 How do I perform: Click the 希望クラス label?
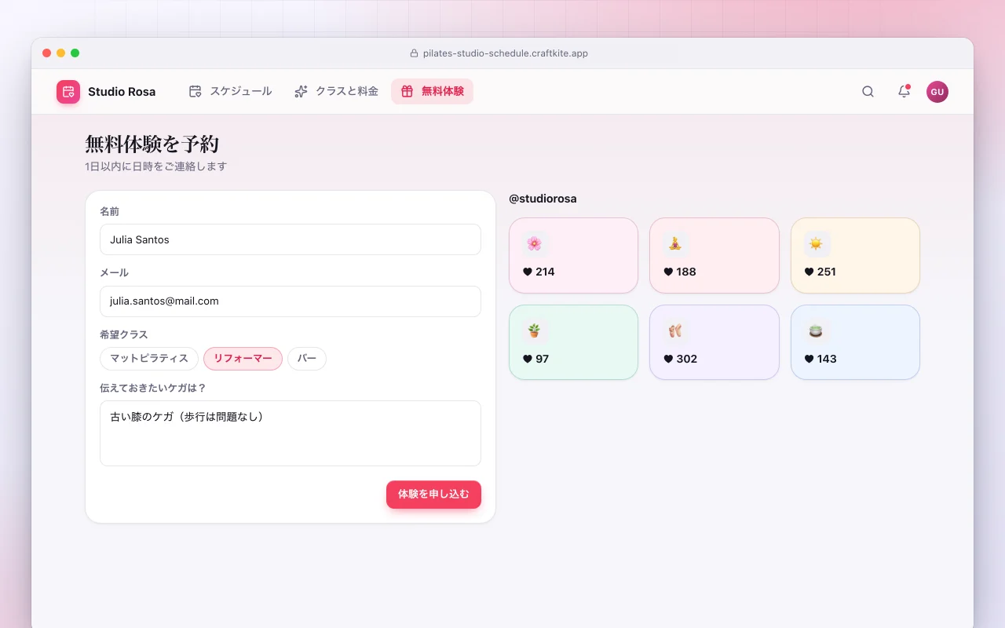coord(124,334)
